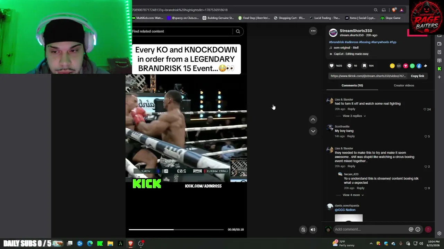This screenshot has height=249, width=444.
Task: Open the MultiKick.com bookmark
Action: pyautogui.click(x=147, y=18)
